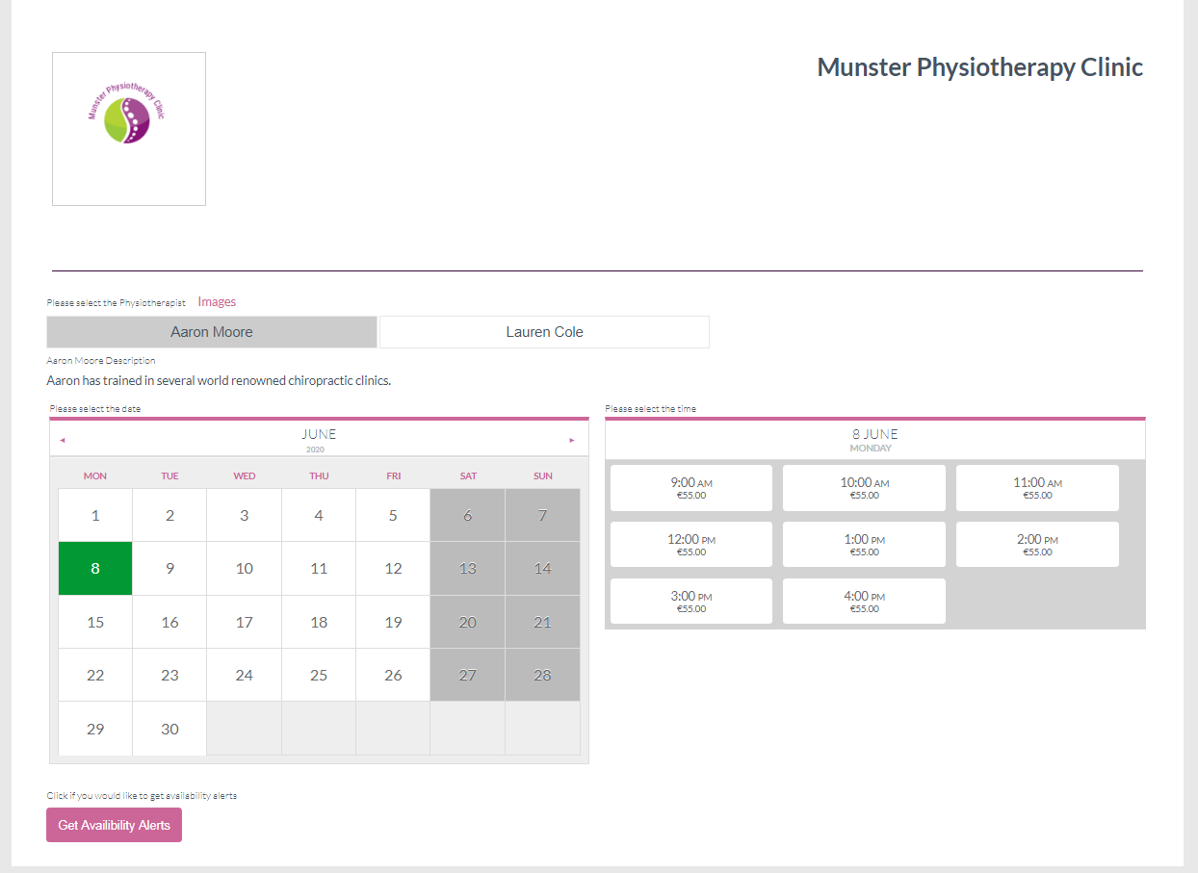The width and height of the screenshot is (1198, 873).
Task: Click greyed-out Sunday June 14
Action: click(x=542, y=568)
